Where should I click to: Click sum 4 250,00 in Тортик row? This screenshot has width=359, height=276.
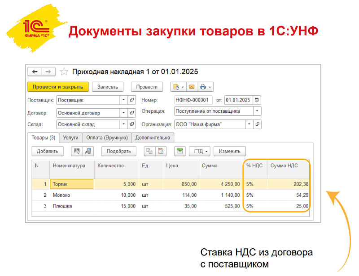[x=221, y=184]
